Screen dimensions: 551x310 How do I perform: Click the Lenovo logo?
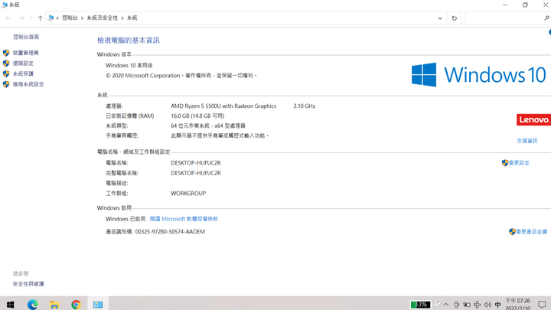(x=533, y=119)
